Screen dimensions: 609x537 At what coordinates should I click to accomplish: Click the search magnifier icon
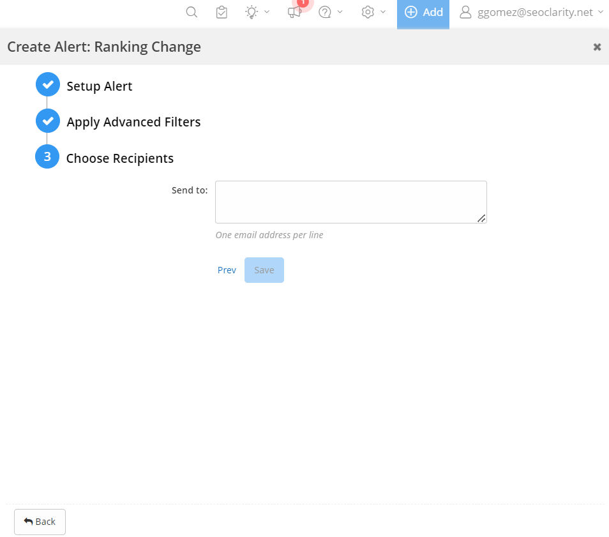192,12
